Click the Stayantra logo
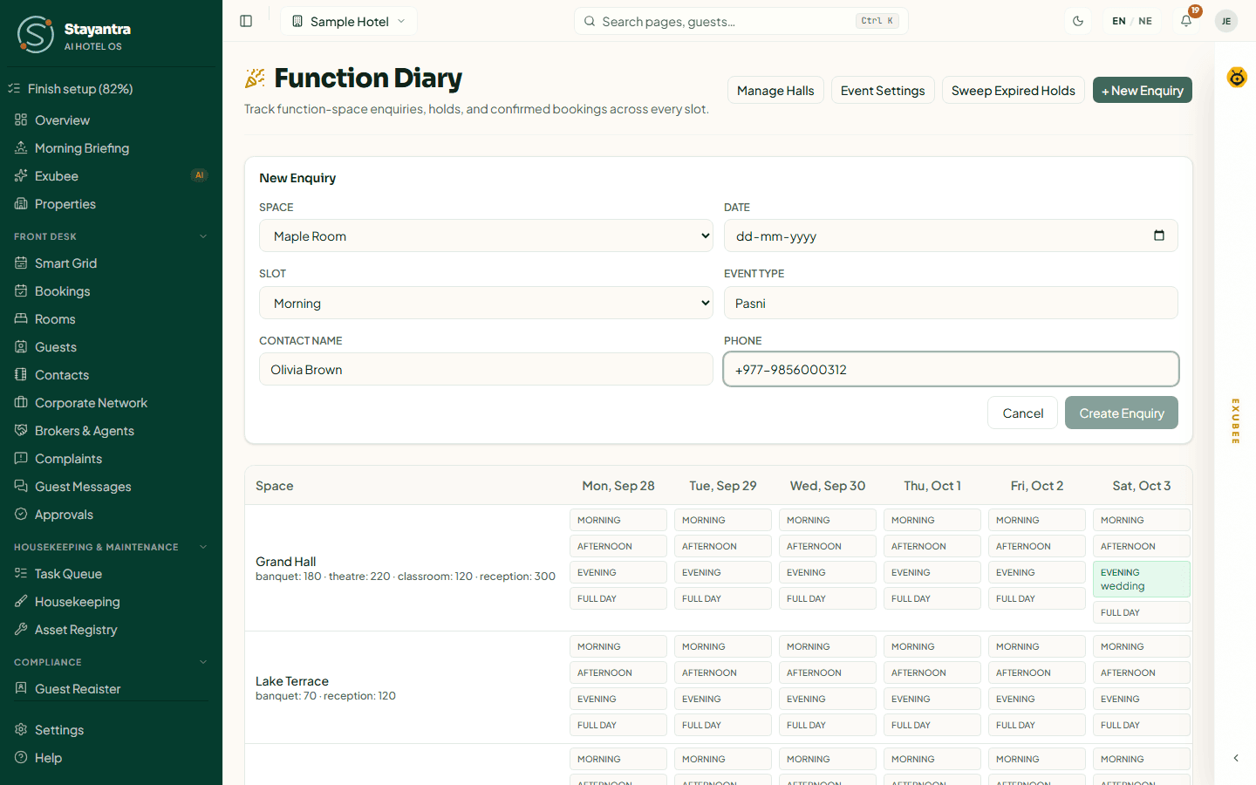 pyautogui.click(x=36, y=34)
